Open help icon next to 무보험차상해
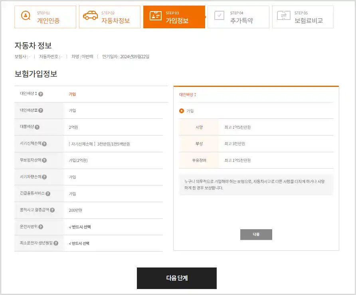 pyautogui.click(x=44, y=160)
